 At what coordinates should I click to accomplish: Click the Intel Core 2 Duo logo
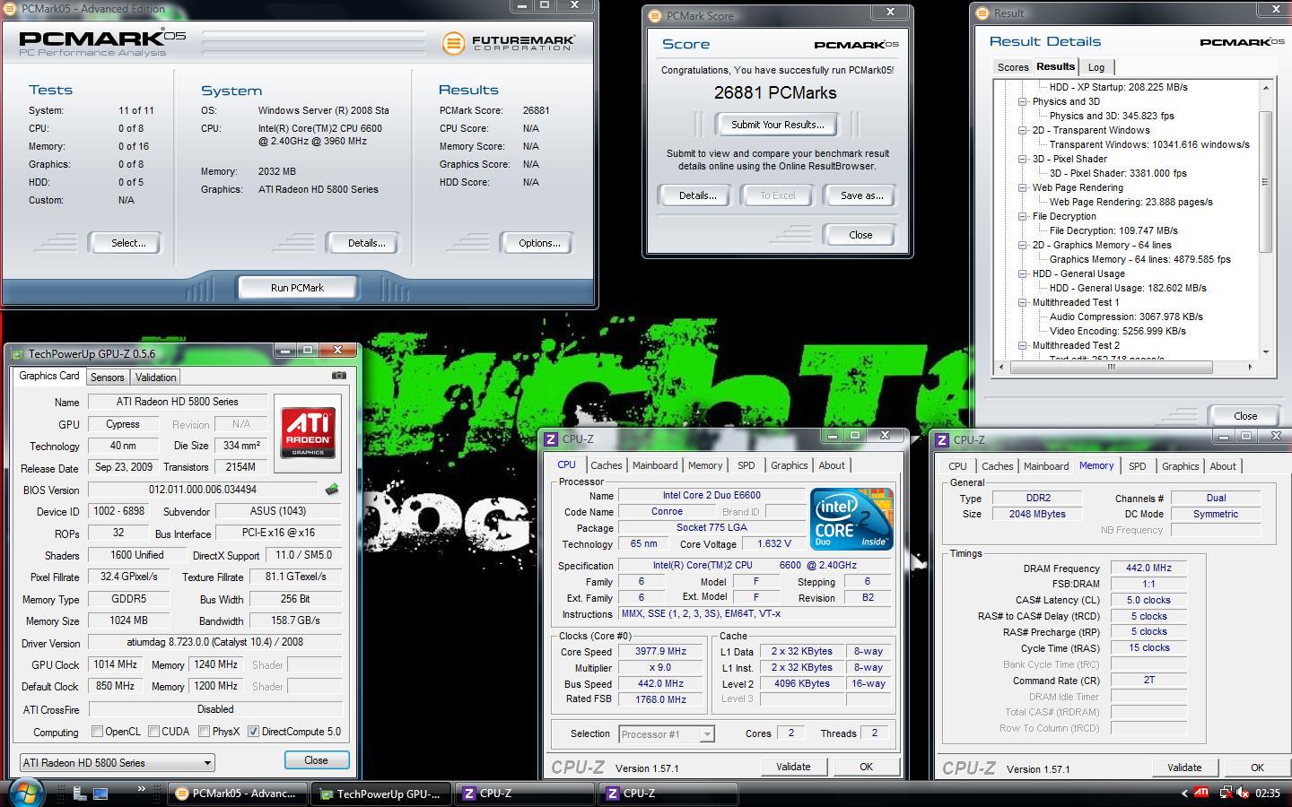click(x=851, y=518)
